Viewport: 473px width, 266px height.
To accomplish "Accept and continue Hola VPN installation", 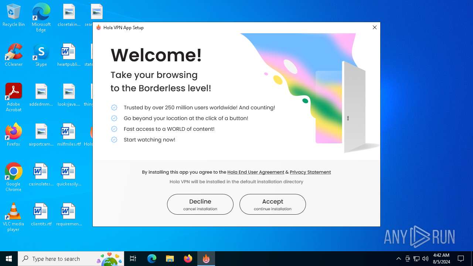I will coord(273,204).
